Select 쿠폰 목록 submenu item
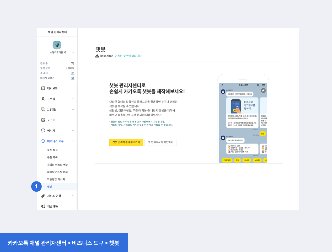The image size is (332, 252). click(52, 157)
